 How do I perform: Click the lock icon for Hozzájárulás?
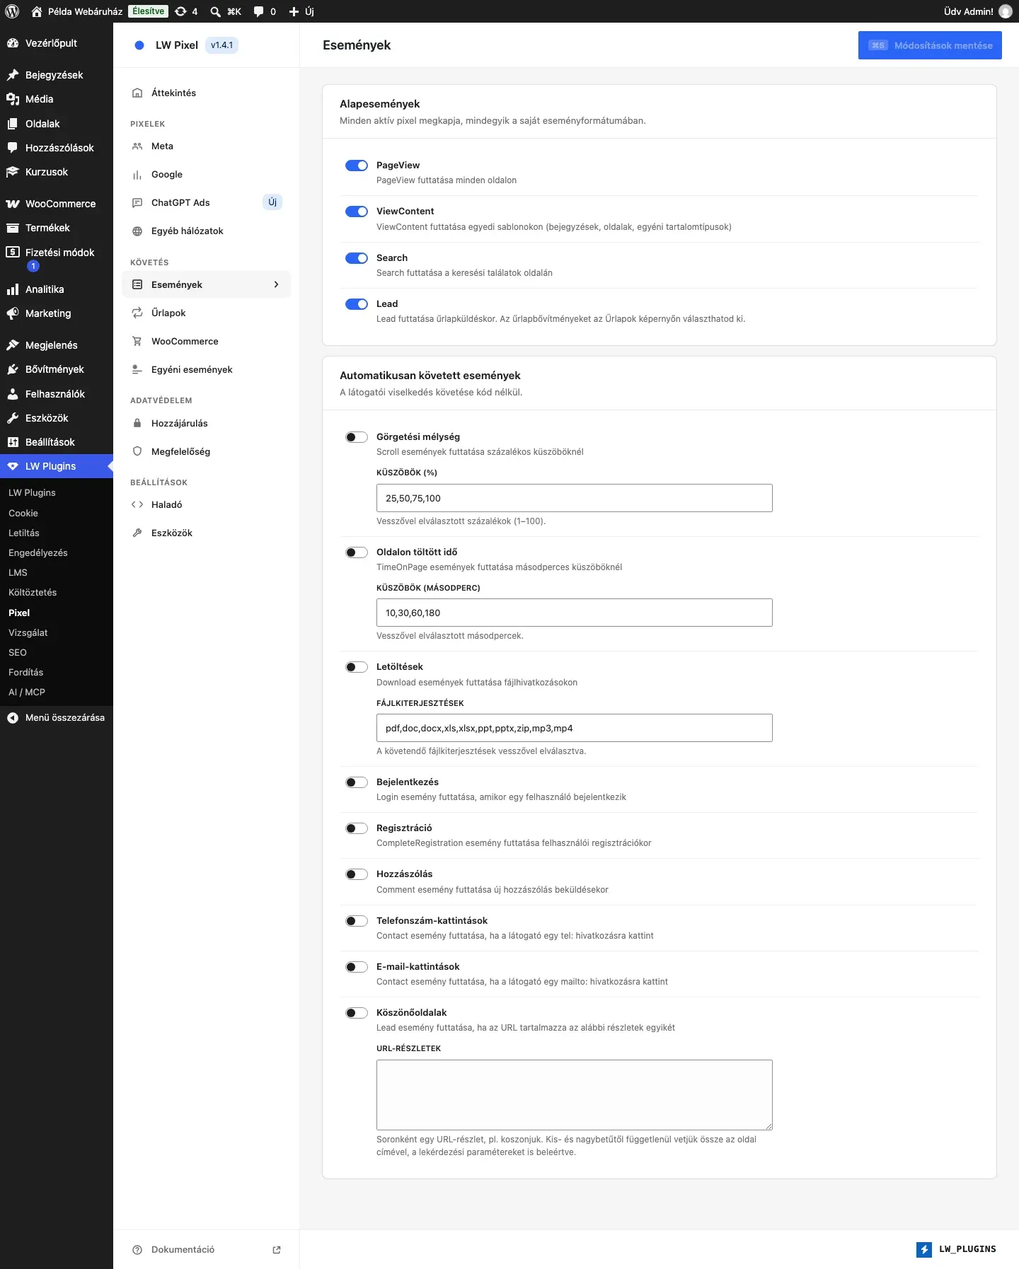click(137, 423)
